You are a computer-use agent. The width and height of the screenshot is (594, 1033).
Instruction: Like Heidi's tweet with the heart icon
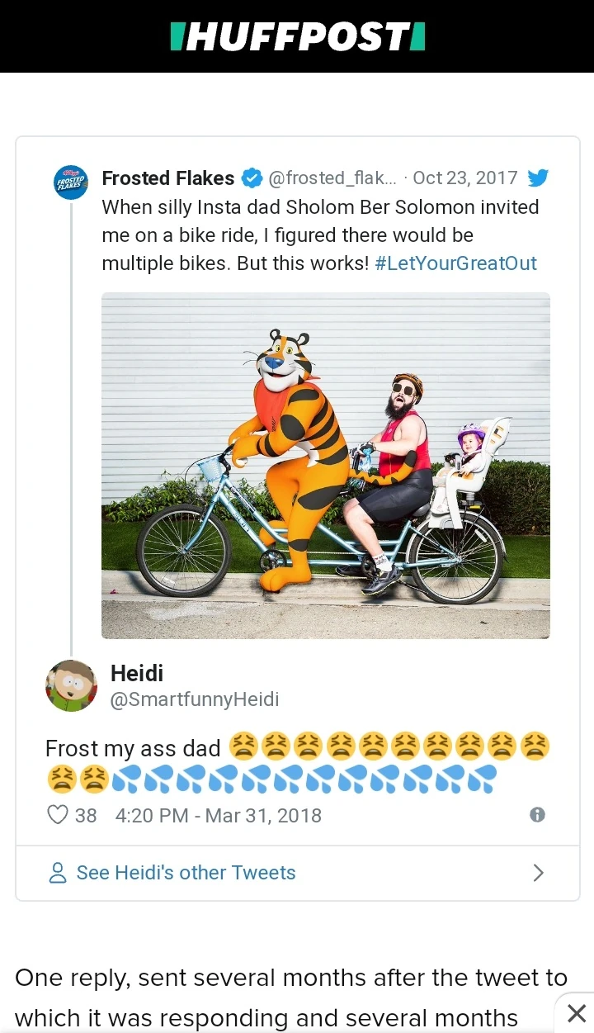coord(58,815)
